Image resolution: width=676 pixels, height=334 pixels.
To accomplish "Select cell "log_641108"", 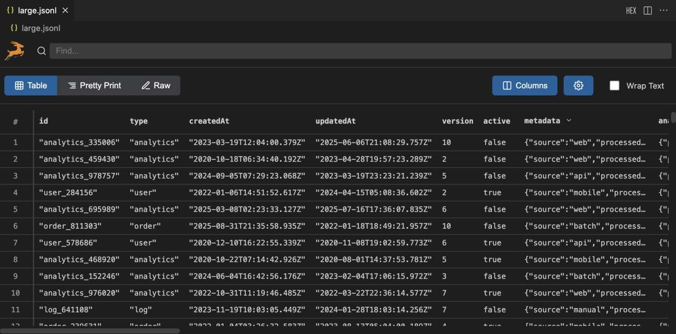I will coord(65,310).
